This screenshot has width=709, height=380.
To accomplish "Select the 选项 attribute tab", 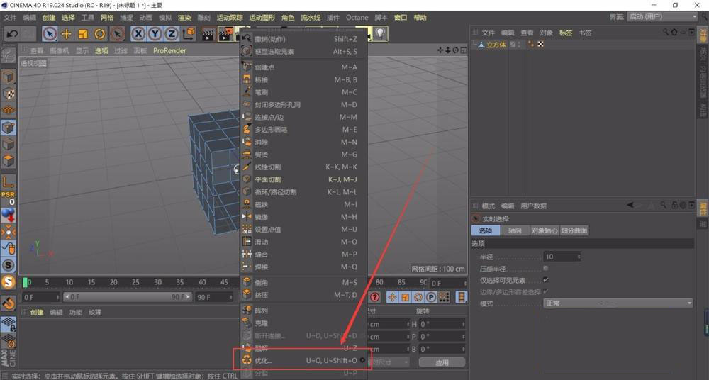I will (x=486, y=230).
